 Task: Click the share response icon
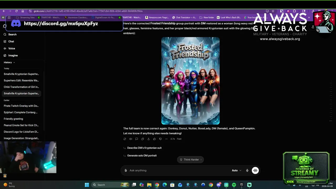(x=149, y=139)
